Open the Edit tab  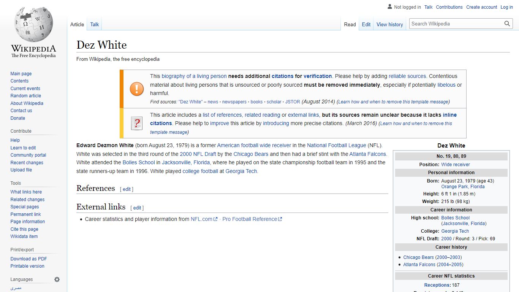(x=366, y=24)
